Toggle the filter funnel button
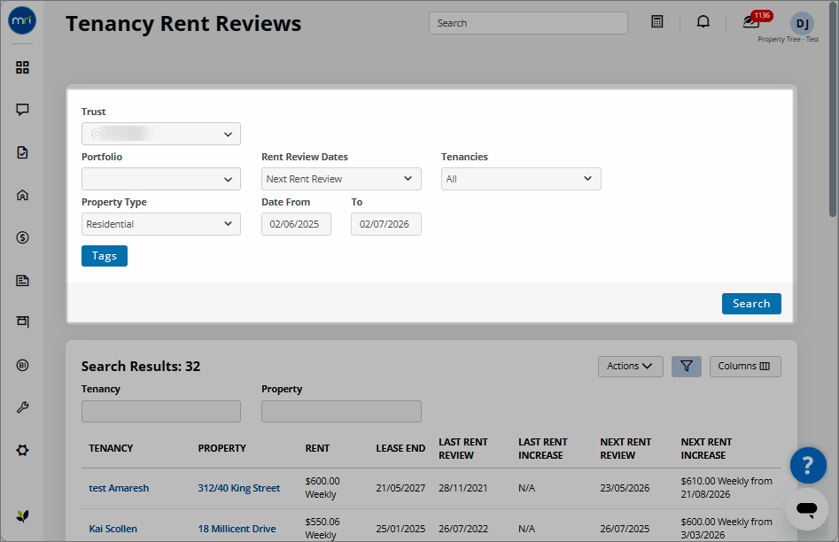This screenshot has width=839, height=542. 687,367
